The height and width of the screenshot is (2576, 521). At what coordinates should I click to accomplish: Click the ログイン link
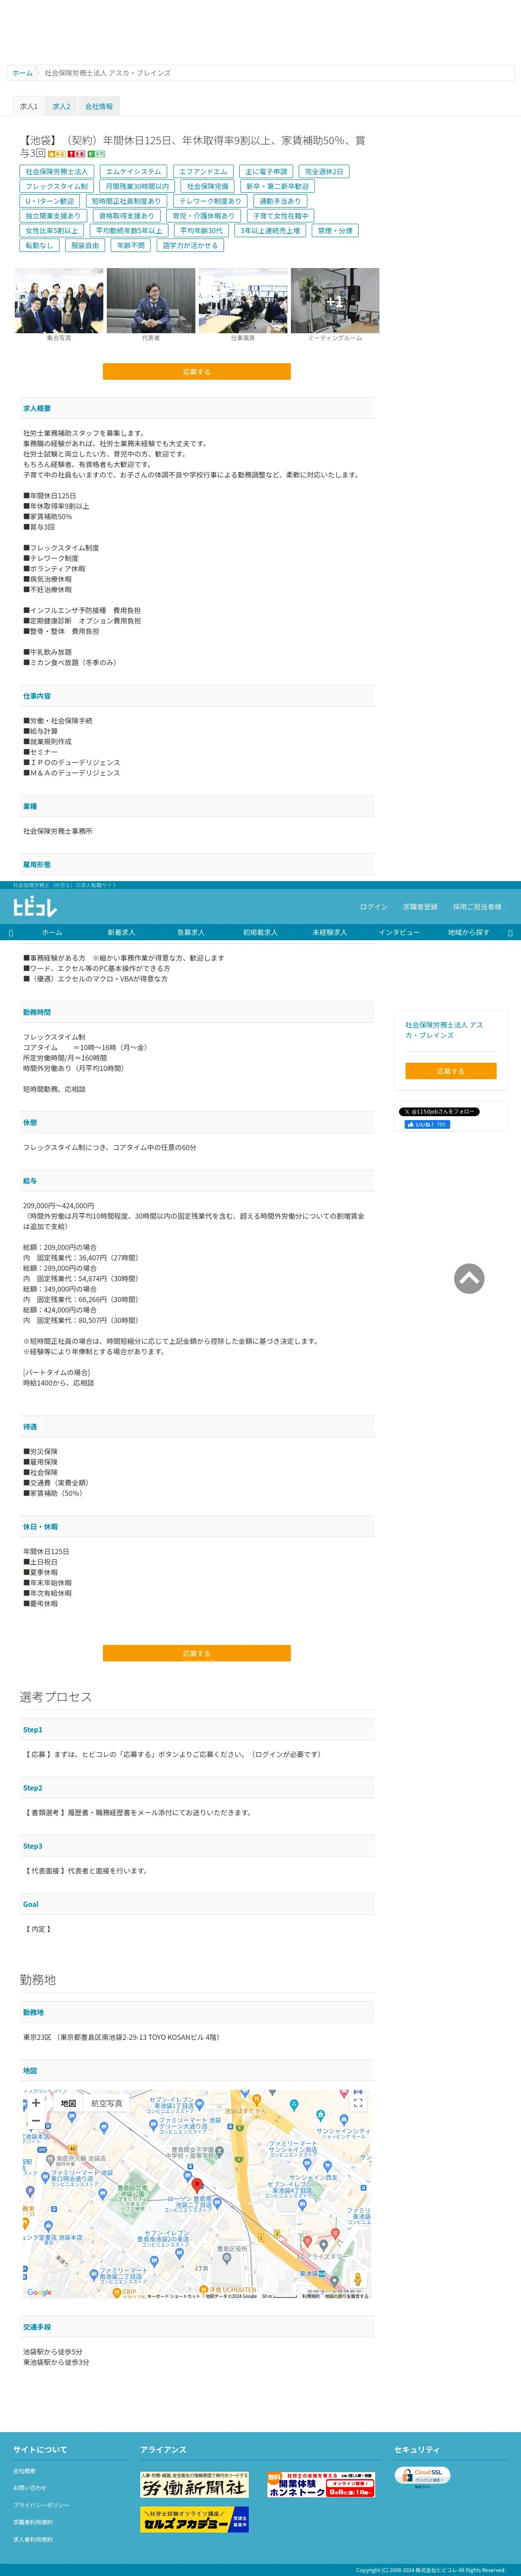pos(374,907)
